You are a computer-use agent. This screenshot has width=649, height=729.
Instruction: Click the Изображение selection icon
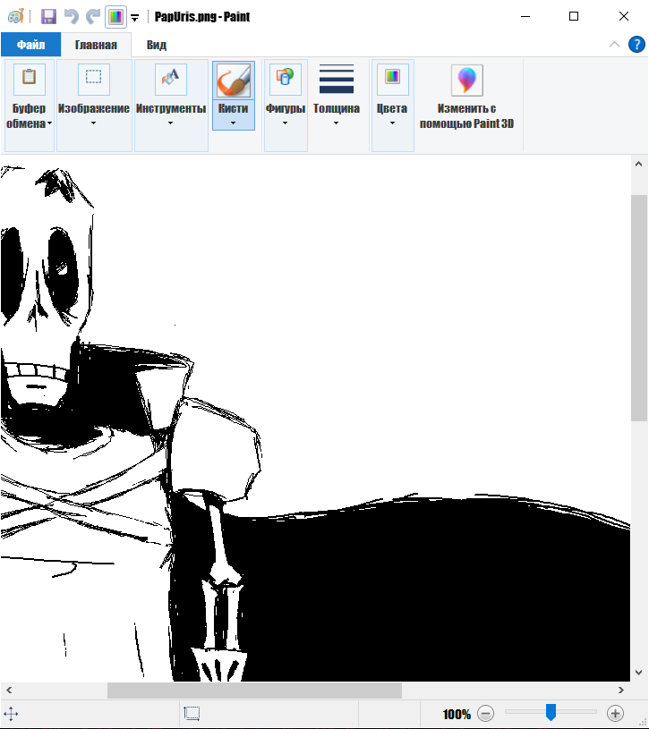(x=93, y=79)
